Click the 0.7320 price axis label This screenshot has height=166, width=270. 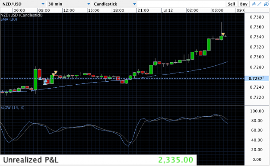257,47
